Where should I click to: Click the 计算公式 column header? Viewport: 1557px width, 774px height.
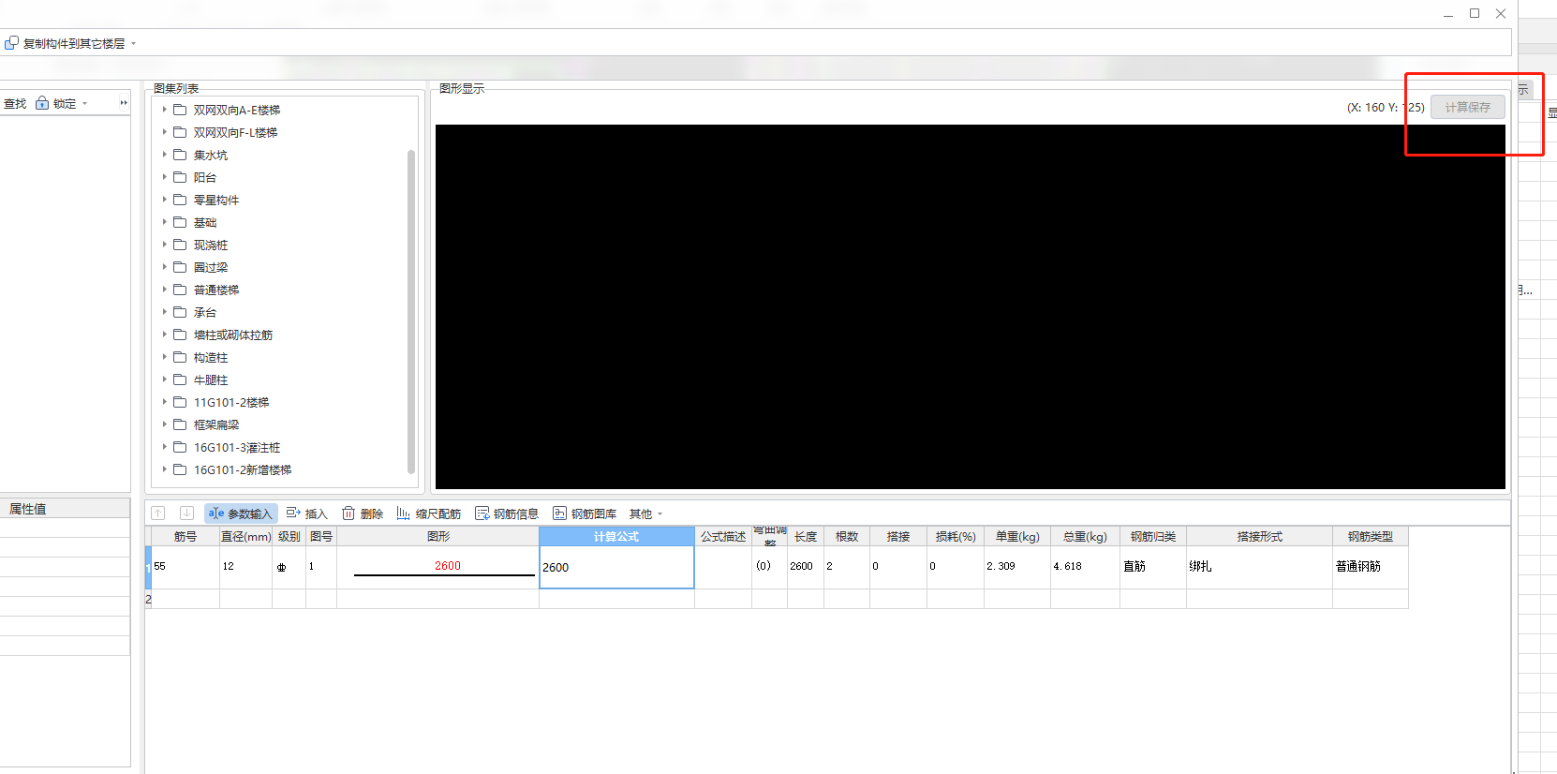[x=616, y=536]
